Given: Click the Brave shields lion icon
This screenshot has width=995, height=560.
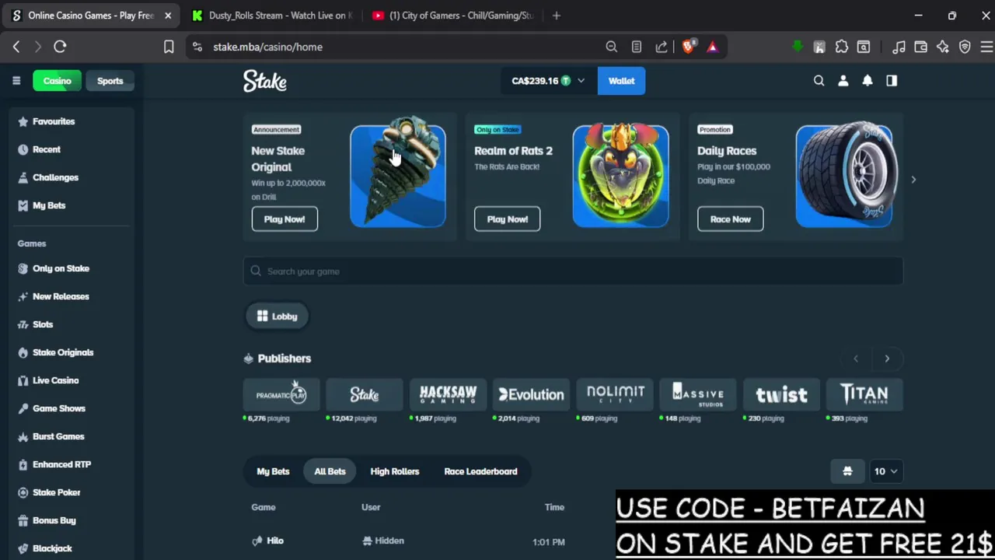Looking at the screenshot, I should [688, 47].
